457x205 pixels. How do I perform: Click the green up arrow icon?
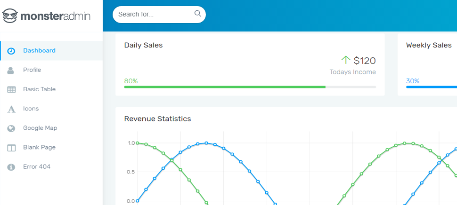click(x=346, y=60)
